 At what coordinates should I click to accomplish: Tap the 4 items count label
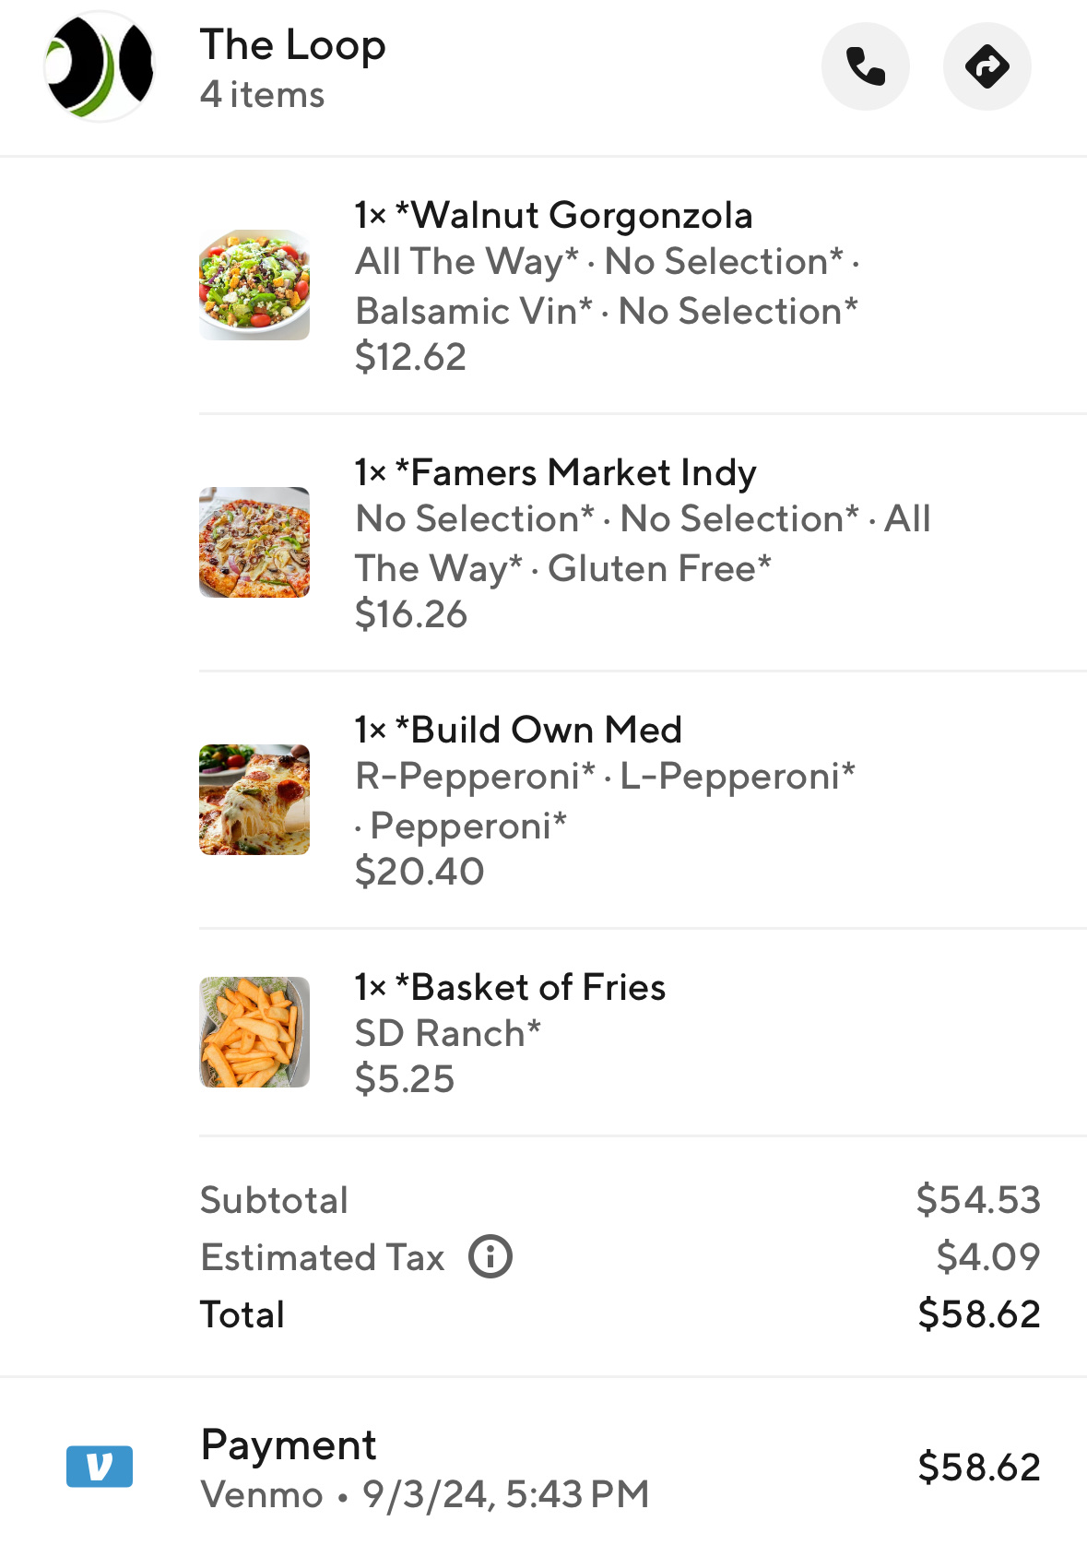(x=263, y=95)
